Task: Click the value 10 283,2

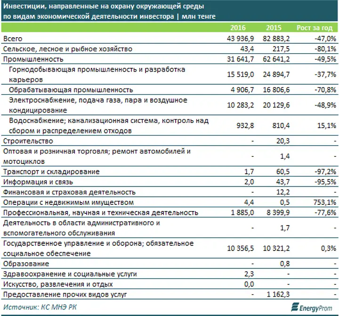Action: point(241,105)
